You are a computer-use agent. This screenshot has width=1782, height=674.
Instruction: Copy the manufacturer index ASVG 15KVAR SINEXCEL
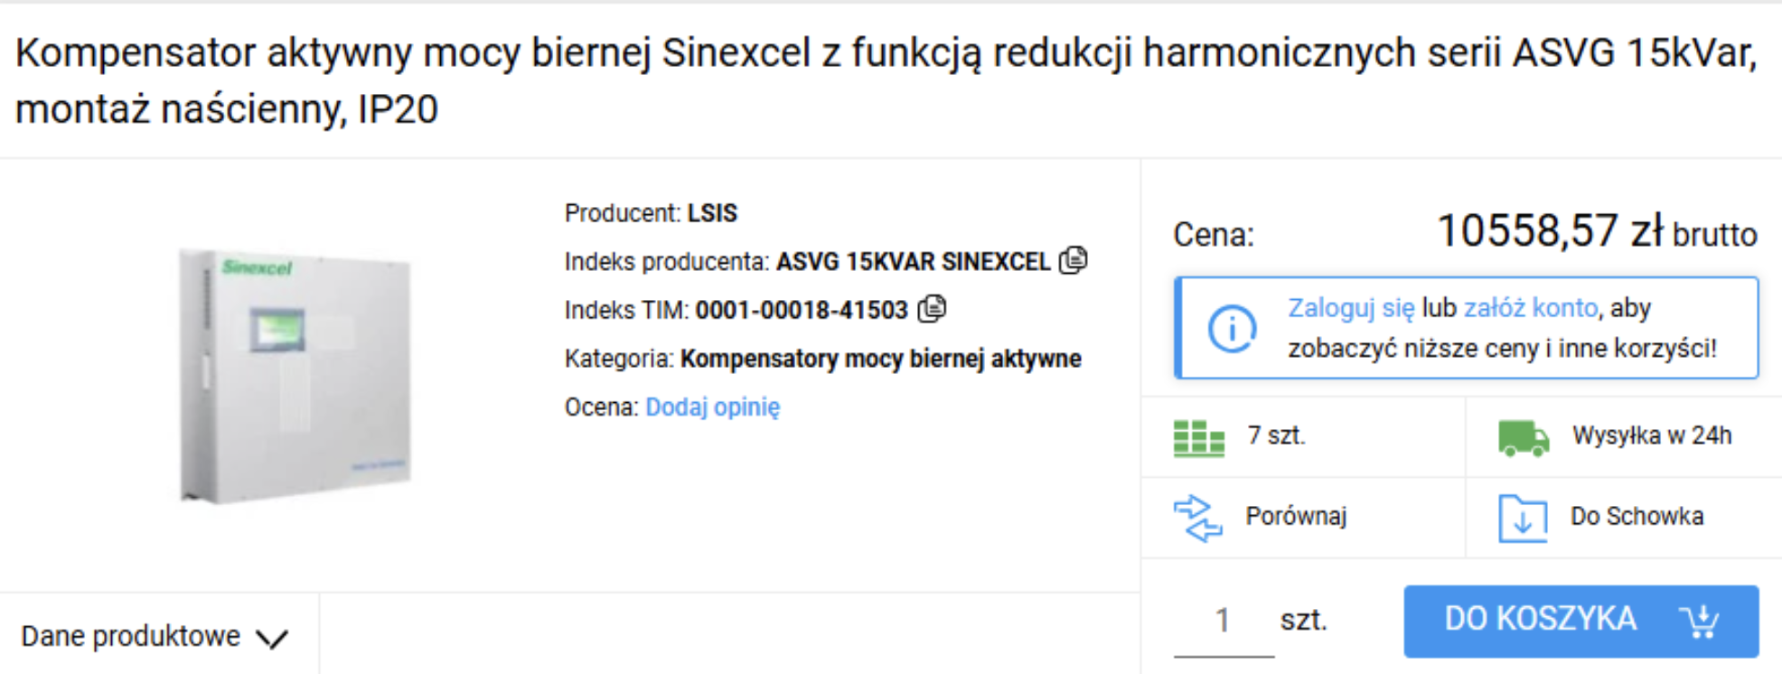coord(1073,261)
